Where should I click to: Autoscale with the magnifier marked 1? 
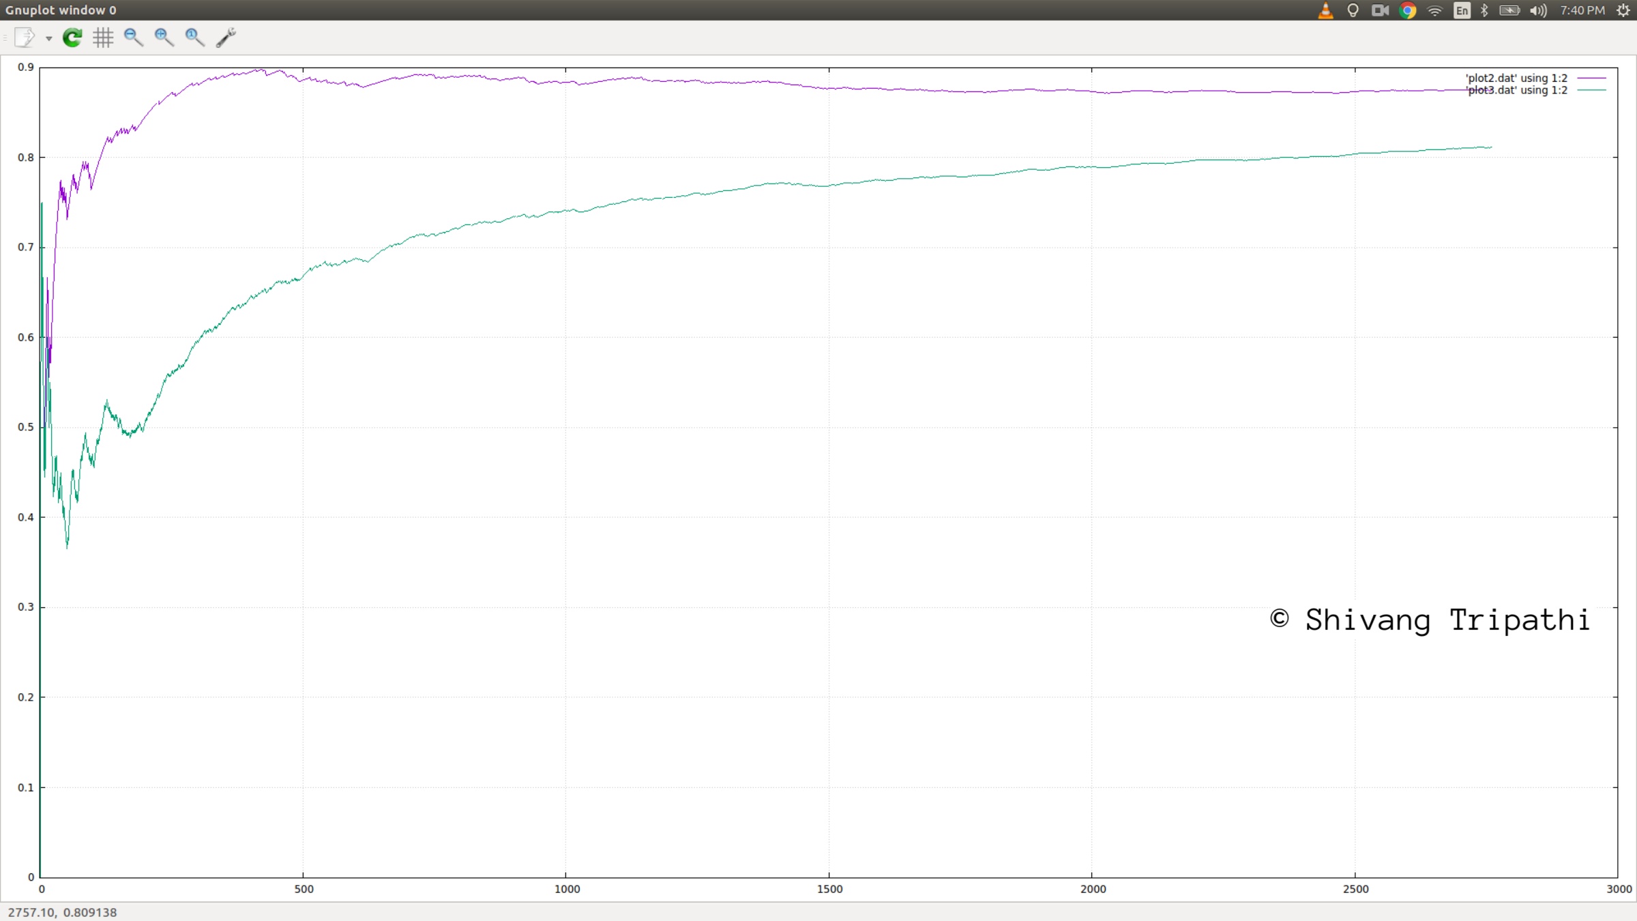[194, 38]
